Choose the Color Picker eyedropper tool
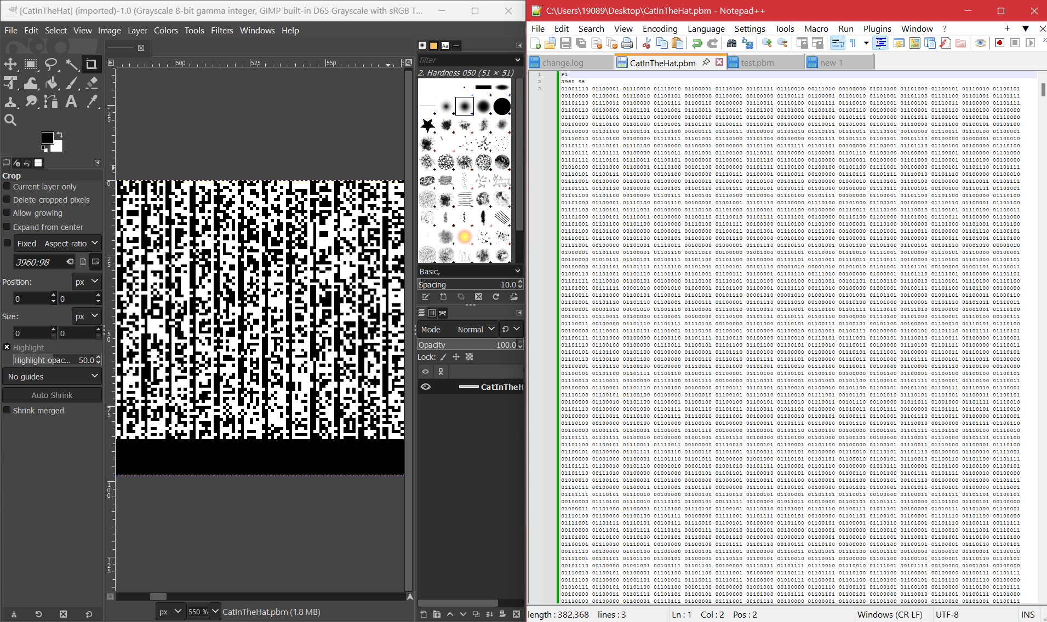This screenshot has width=1047, height=622. [x=92, y=102]
